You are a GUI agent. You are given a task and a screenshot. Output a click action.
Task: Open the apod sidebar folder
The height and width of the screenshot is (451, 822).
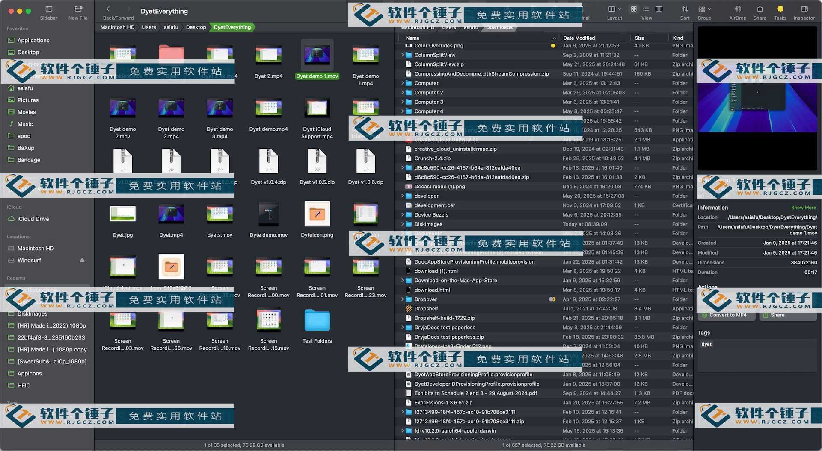tap(24, 136)
